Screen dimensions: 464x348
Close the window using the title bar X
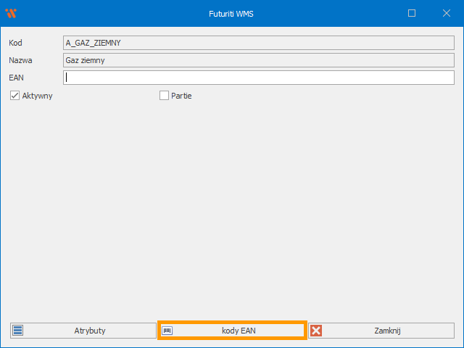tap(446, 13)
